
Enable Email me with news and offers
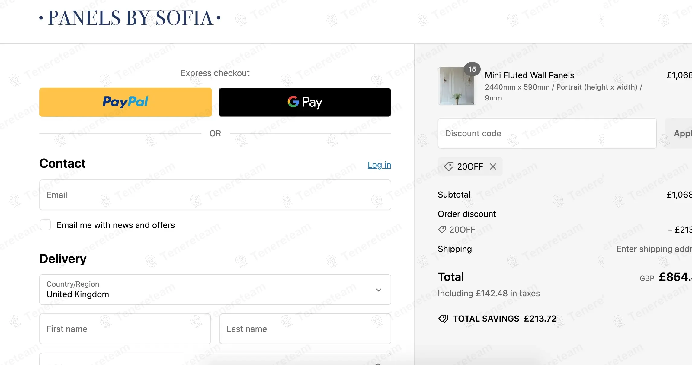pyautogui.click(x=45, y=225)
